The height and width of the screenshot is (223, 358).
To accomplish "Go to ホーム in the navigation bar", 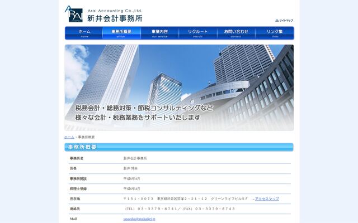I will (x=84, y=33).
